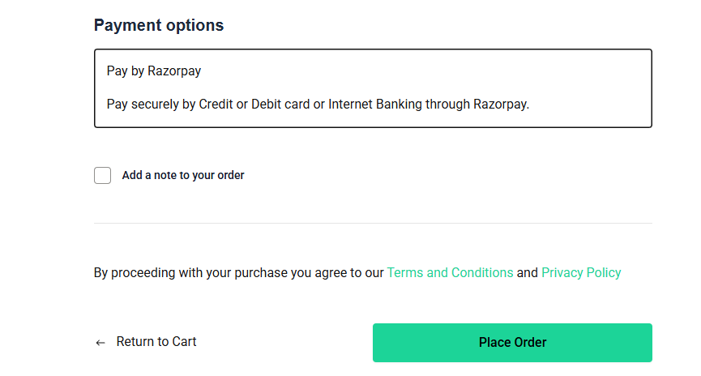Viewport: 701px width, 376px height.
Task: Click the word "Policy" in the privacy link
Action: [603, 272]
